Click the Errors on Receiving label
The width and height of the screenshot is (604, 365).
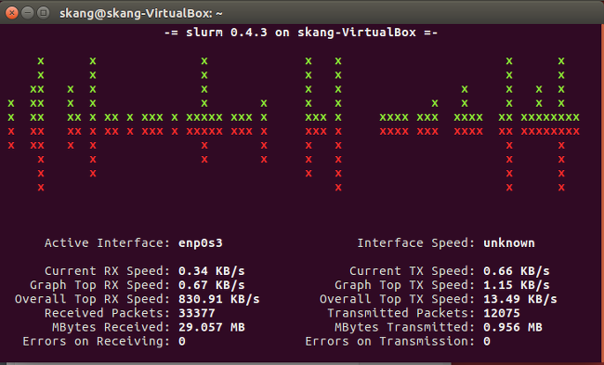coord(97,342)
